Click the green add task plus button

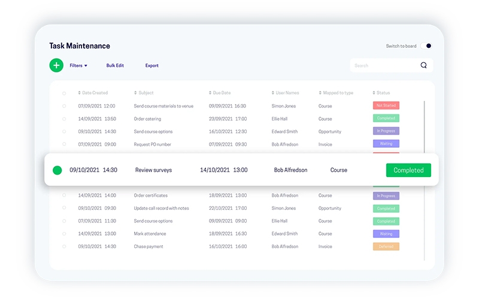coord(56,65)
